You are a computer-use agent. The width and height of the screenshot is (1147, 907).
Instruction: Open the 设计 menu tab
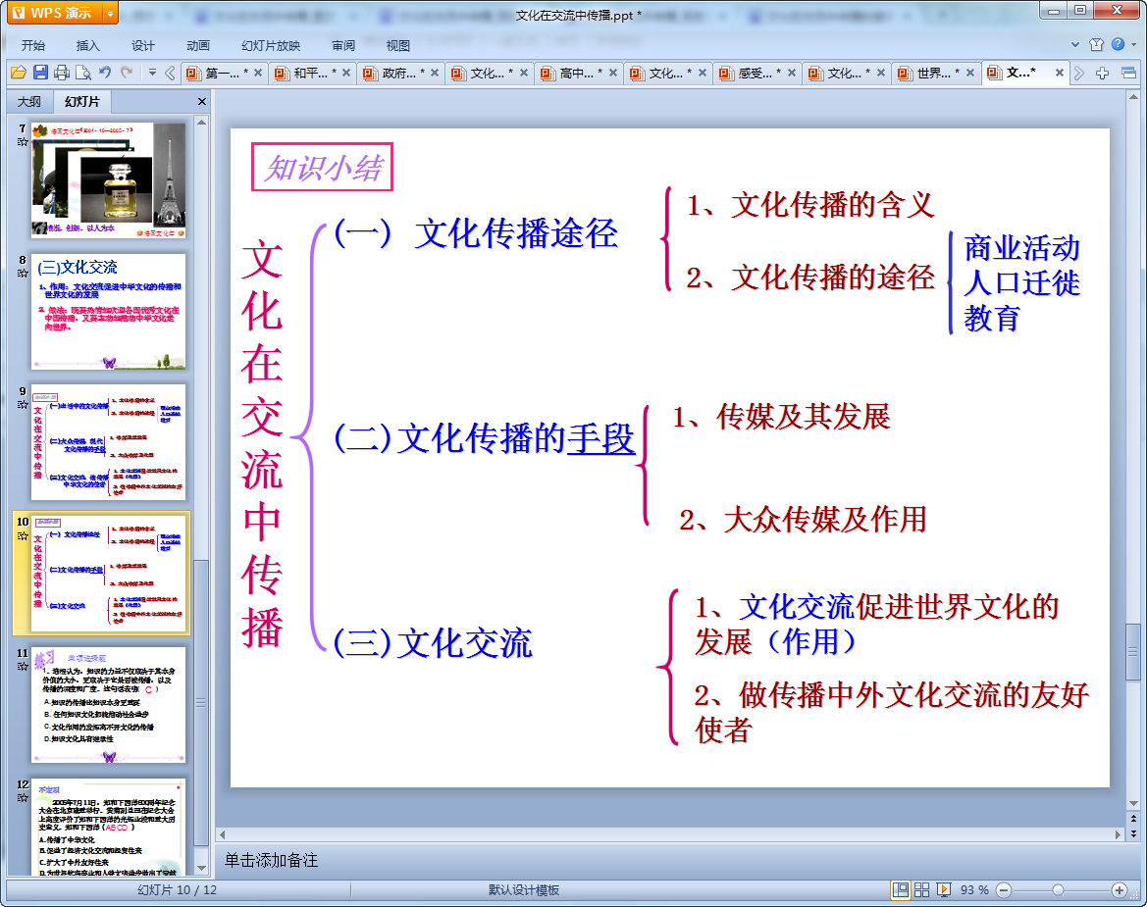point(142,45)
